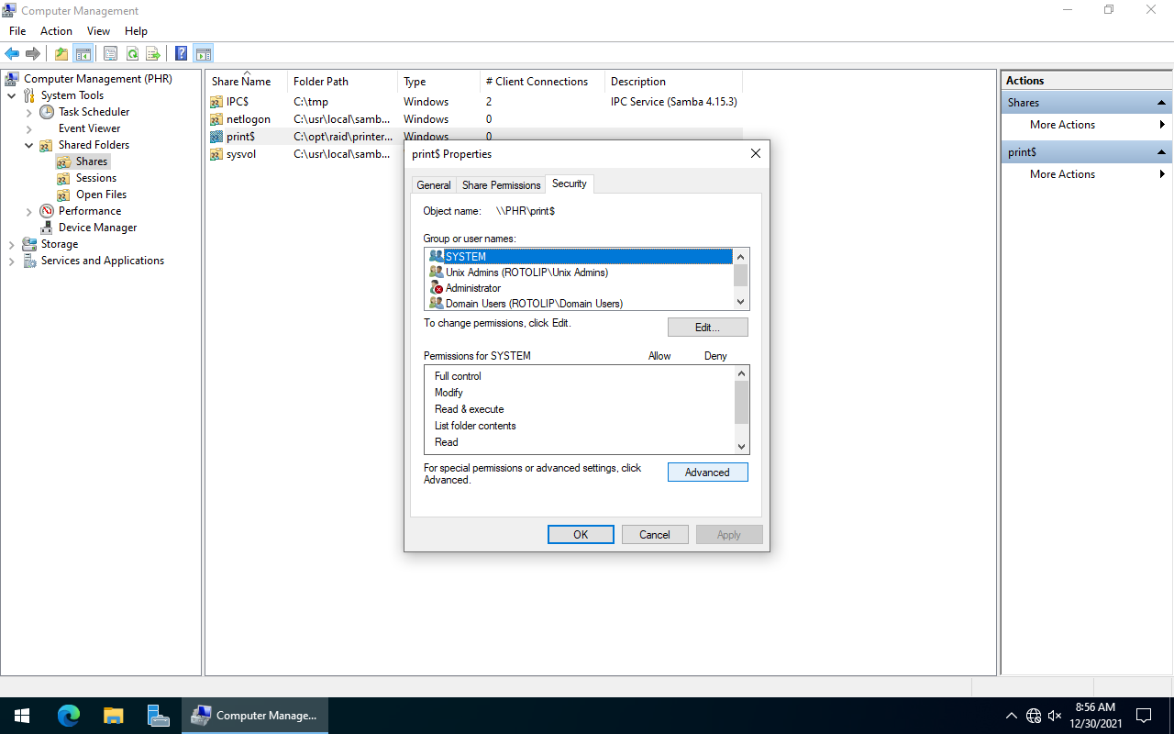Toggle Show/Hide Action Pane toolbar button
The image size is (1174, 734).
click(204, 54)
